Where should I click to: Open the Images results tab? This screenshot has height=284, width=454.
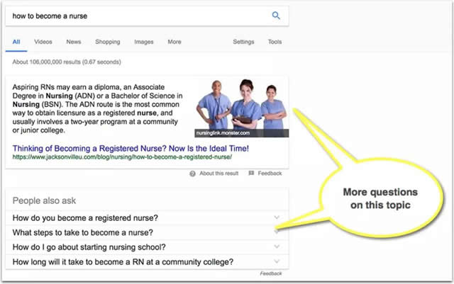point(144,42)
